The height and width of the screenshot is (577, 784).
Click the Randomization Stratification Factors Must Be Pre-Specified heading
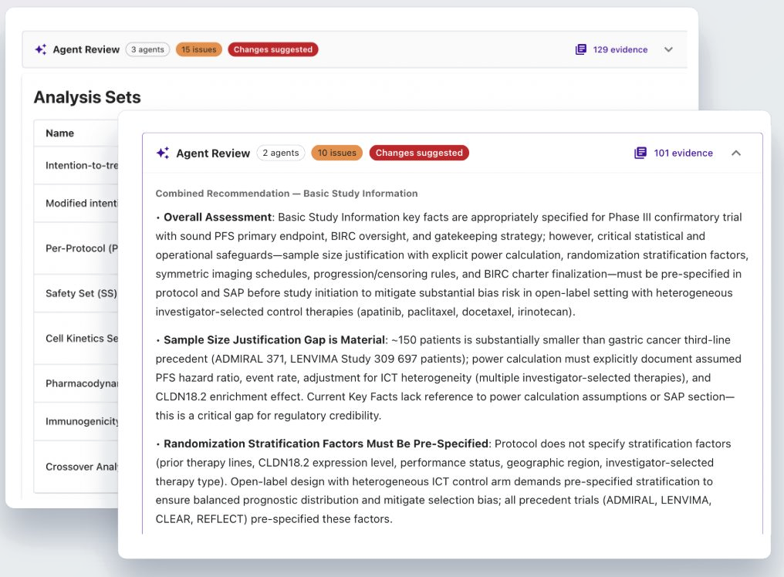(326, 444)
